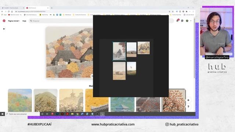The height and width of the screenshot is (132, 235).
Task: Open Pinterest notifications bell
Action: (x=178, y=21)
